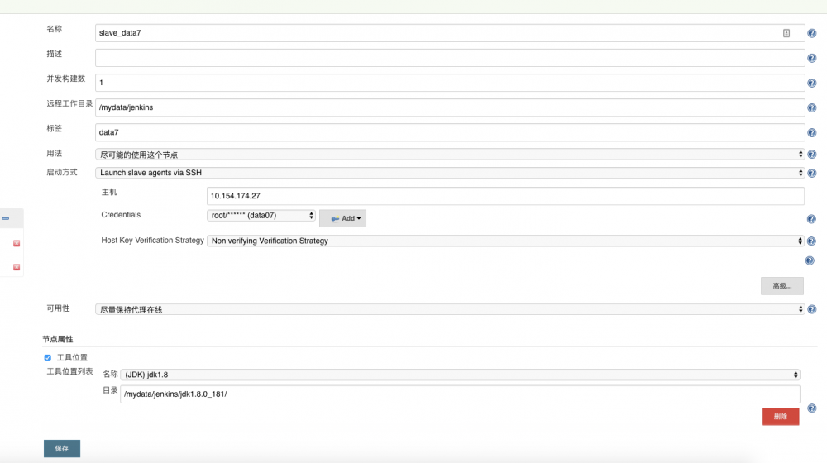This screenshot has height=463, width=827.
Task: Open help icon beside the 删除 button
Action: click(812, 408)
